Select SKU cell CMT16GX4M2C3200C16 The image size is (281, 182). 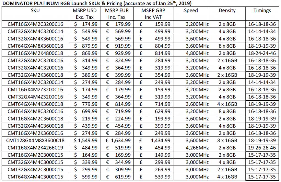35,24
